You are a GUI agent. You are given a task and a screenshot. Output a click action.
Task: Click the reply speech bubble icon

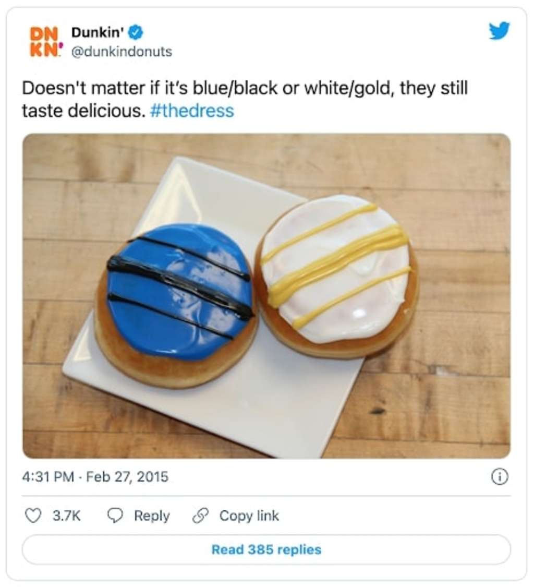[115, 516]
